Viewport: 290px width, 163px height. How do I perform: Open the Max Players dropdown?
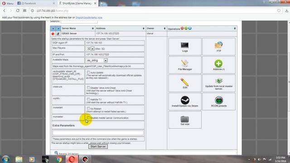point(91,49)
